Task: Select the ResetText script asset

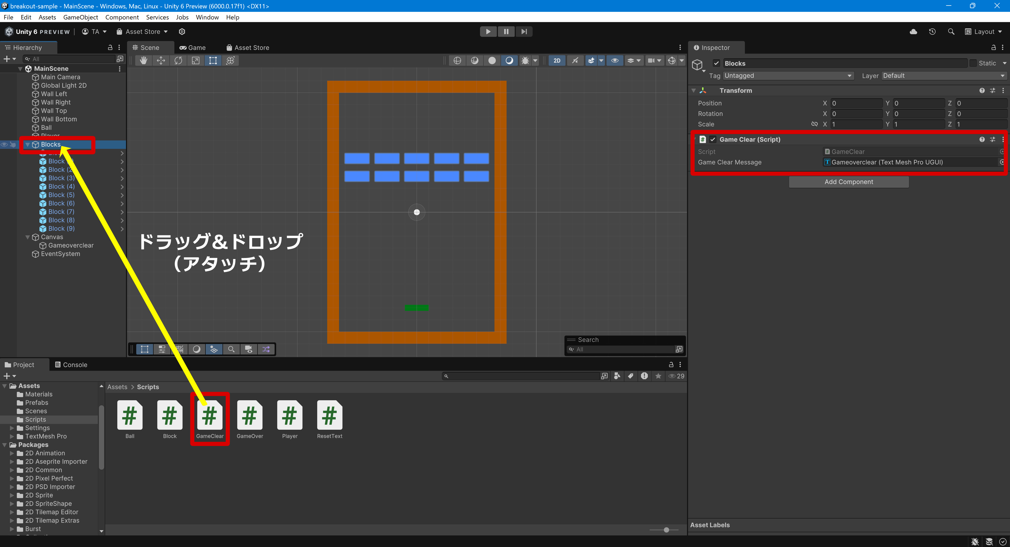Action: [x=330, y=419]
